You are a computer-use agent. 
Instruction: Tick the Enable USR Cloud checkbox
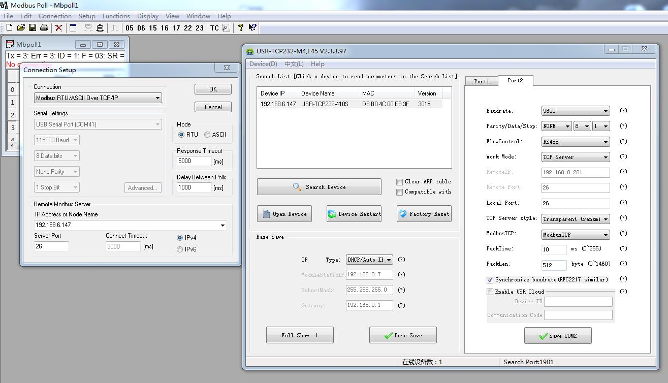click(490, 292)
